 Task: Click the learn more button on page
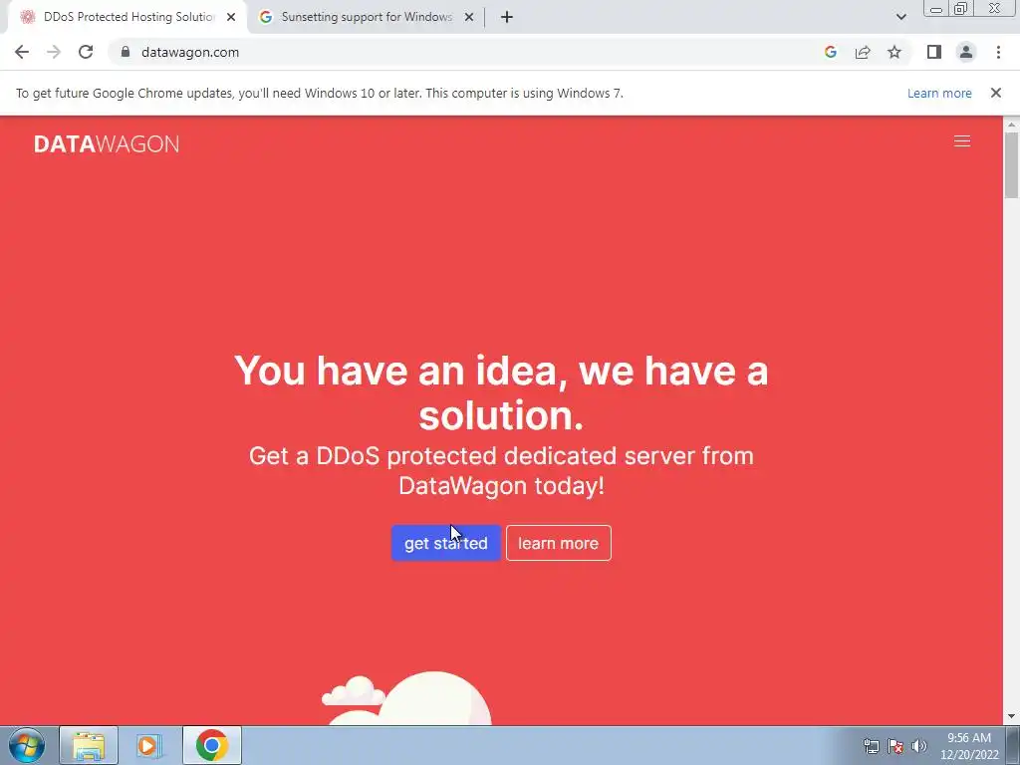pyautogui.click(x=558, y=543)
